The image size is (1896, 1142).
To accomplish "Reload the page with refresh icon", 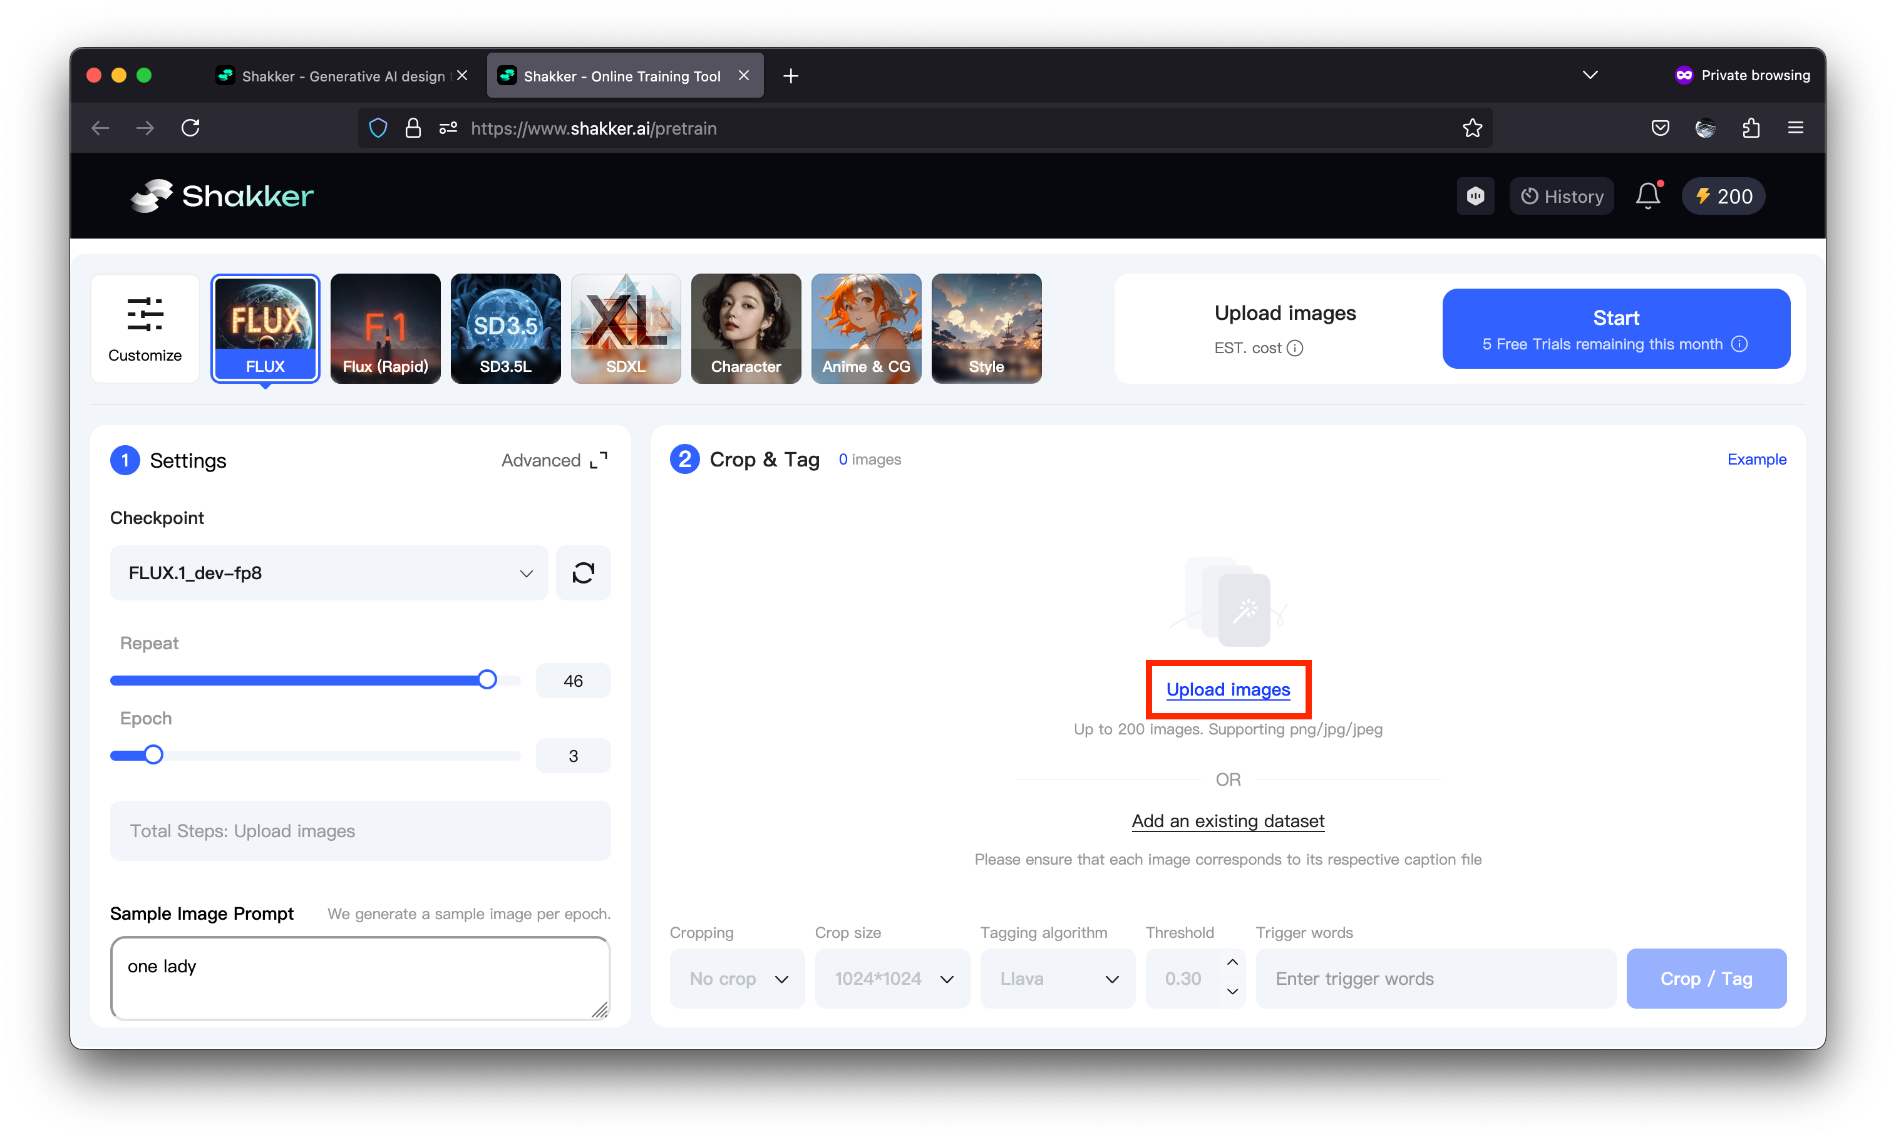I will pyautogui.click(x=190, y=128).
